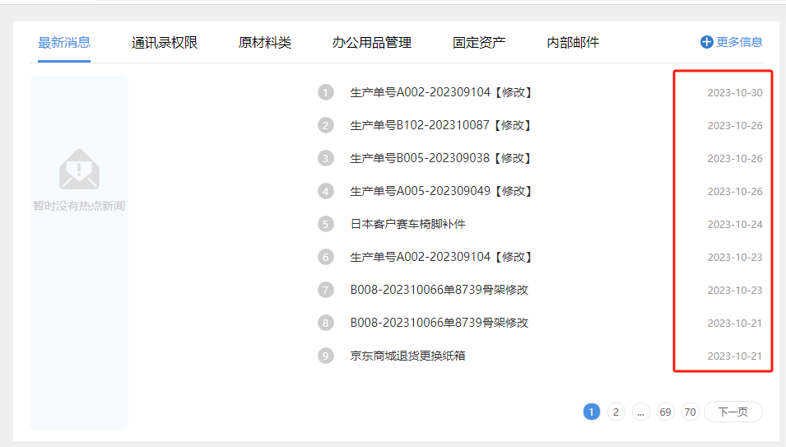Open message 生产单号B102-202310087【修改】
This screenshot has height=447, width=786.
click(441, 125)
